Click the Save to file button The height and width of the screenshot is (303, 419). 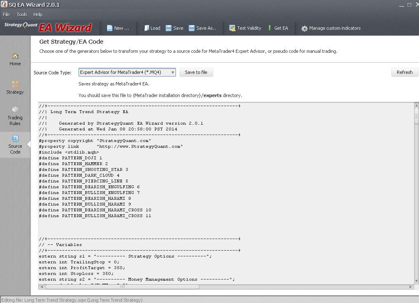click(196, 72)
